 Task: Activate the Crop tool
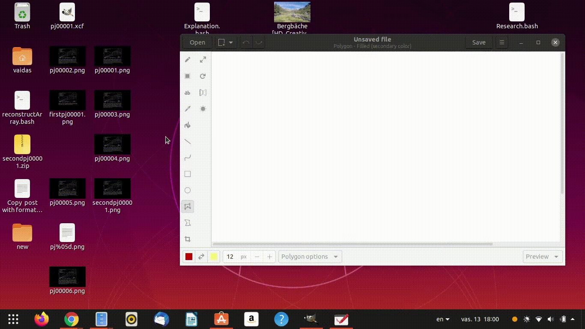[188, 239]
